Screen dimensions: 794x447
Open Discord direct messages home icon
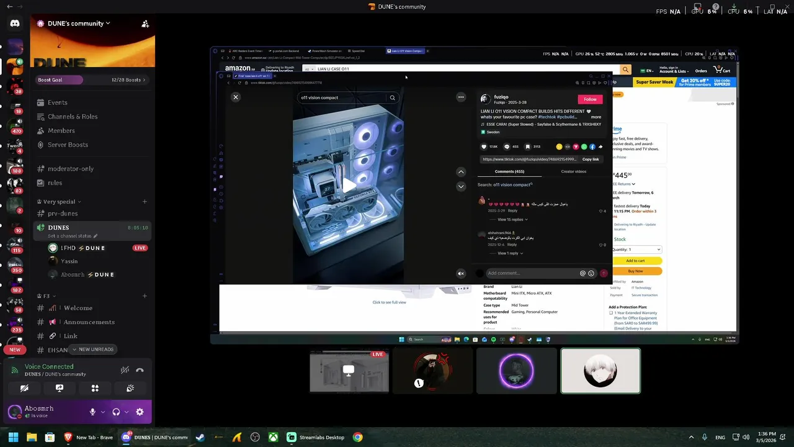(15, 24)
